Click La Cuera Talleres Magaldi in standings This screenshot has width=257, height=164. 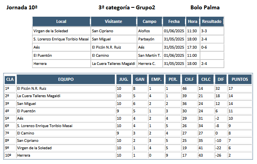click(x=39, y=96)
